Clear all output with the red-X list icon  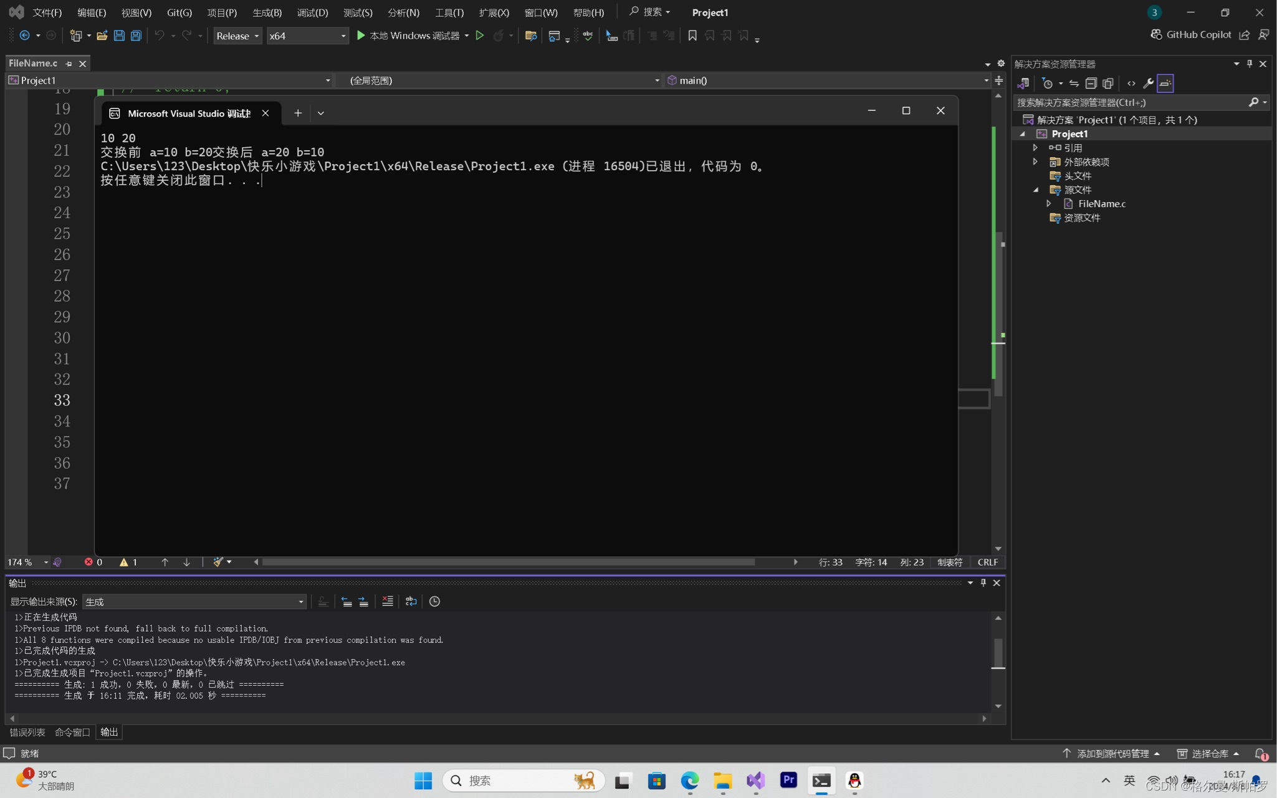[x=388, y=602]
